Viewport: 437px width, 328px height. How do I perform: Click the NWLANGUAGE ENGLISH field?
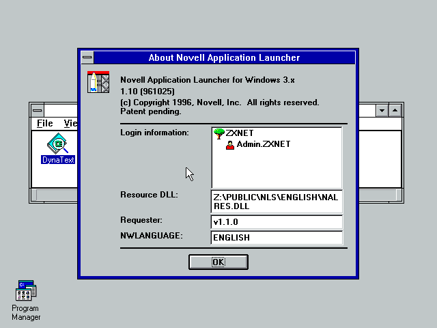point(277,238)
